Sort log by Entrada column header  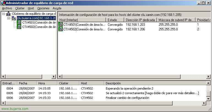tap(9, 83)
